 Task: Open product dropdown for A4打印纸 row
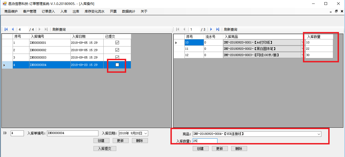(x=303, y=42)
